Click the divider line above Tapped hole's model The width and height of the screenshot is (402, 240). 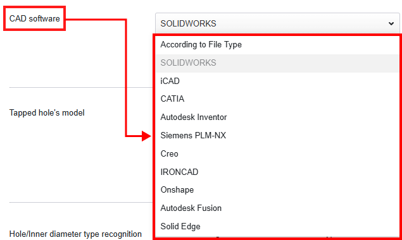coord(81,87)
